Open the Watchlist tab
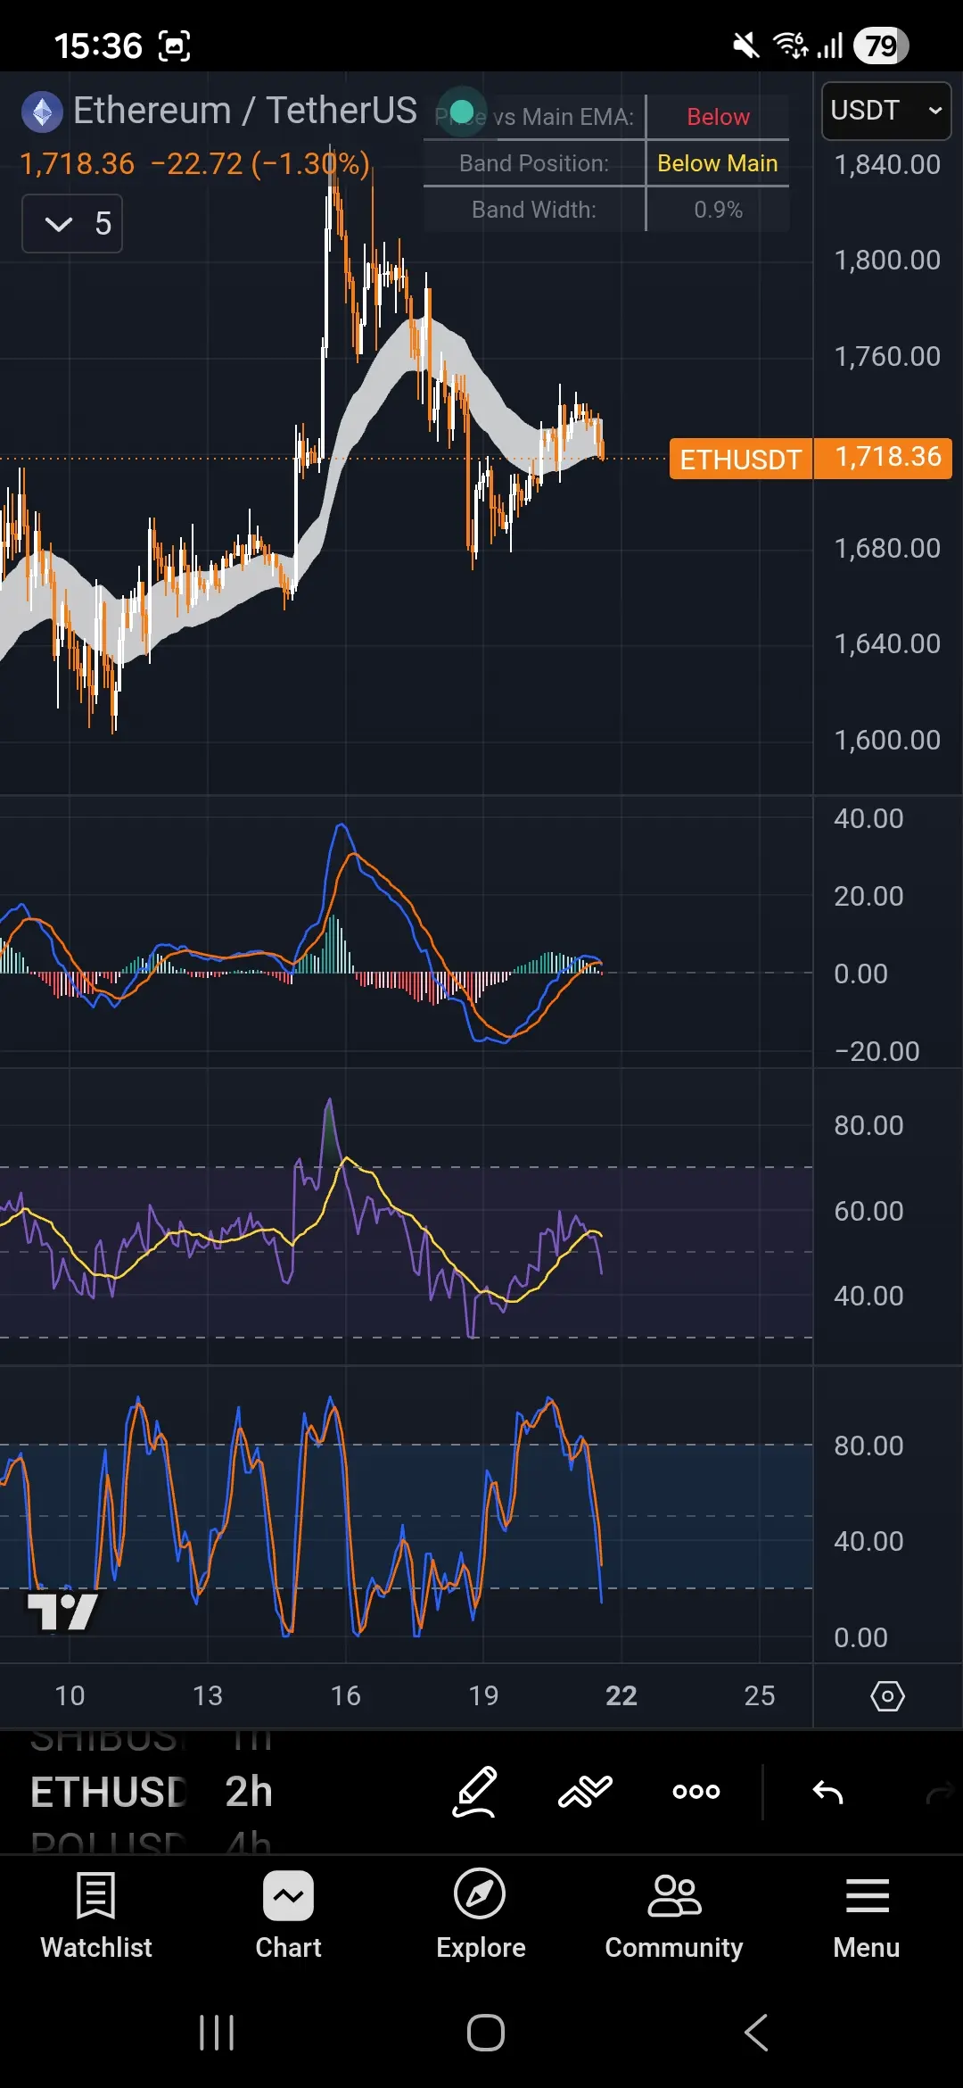Image resolution: width=963 pixels, height=2088 pixels. tap(96, 1915)
